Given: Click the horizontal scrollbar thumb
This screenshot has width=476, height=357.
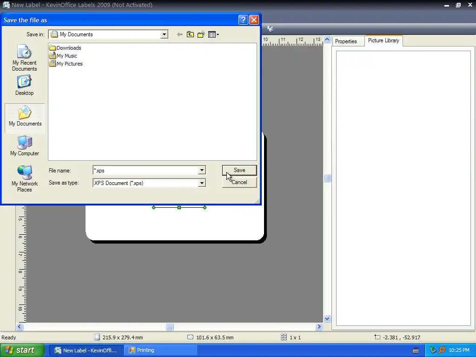Looking at the screenshot, I should click(170, 327).
